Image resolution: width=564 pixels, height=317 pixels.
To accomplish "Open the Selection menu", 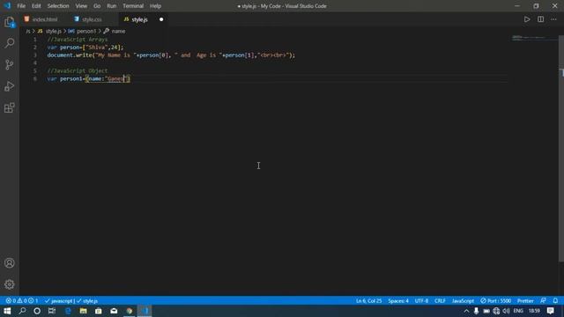I will pos(58,6).
